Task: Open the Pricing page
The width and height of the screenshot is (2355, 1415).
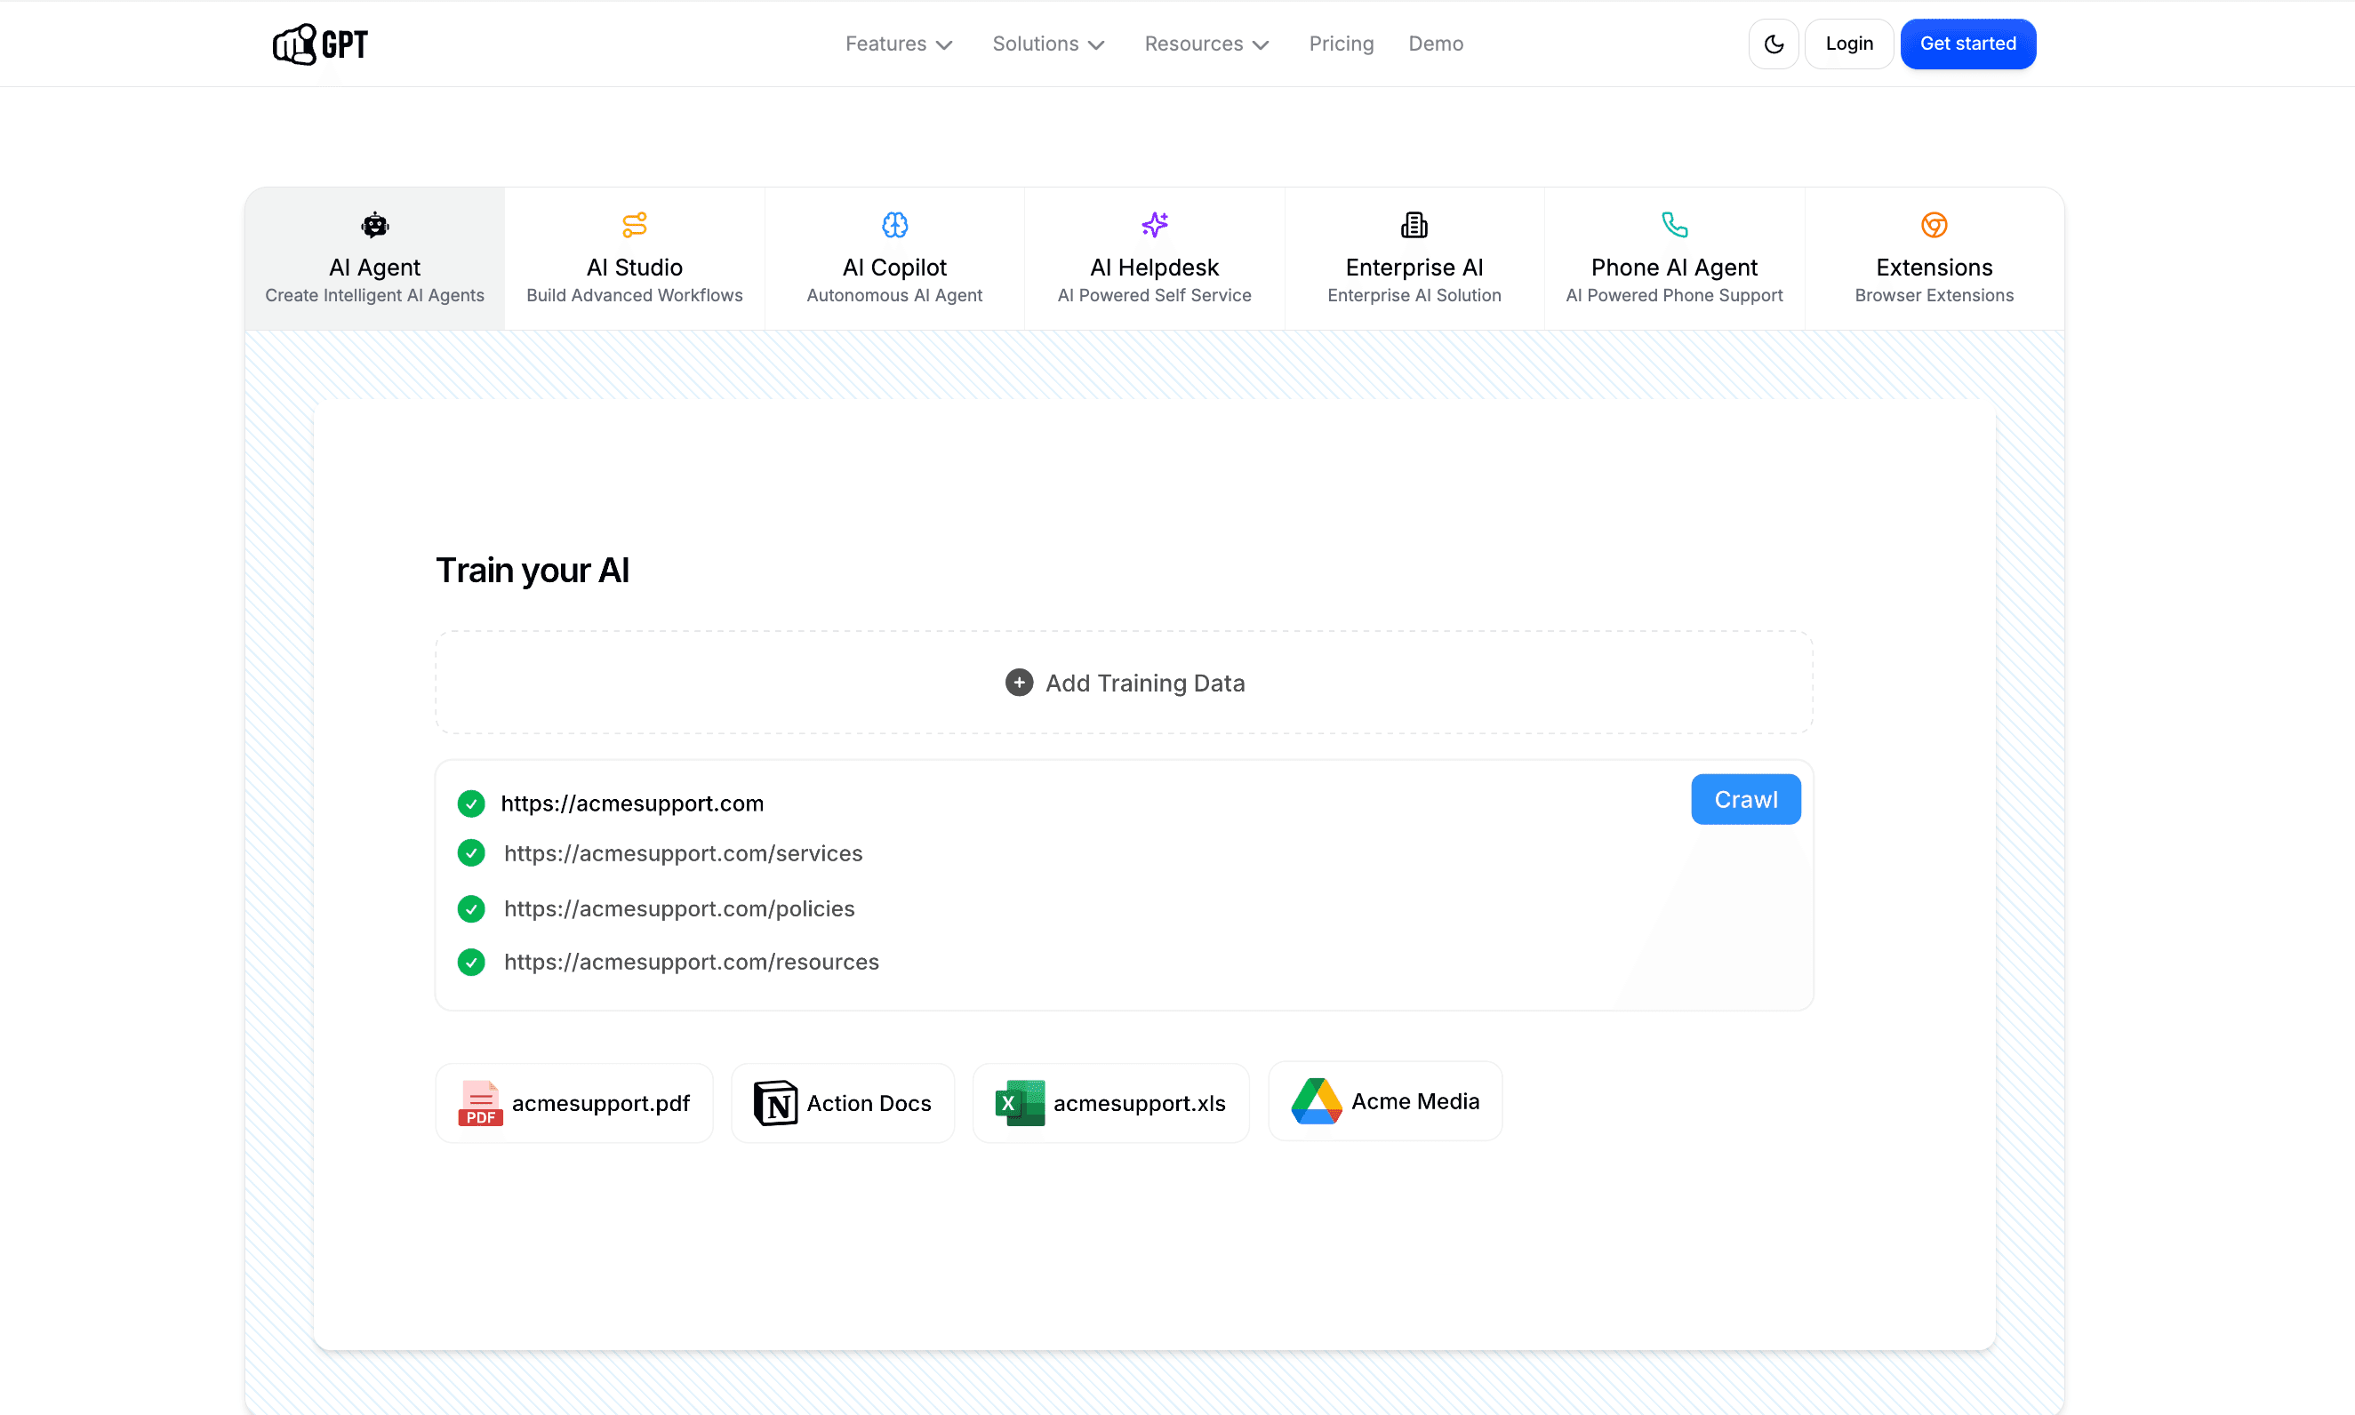Action: click(x=1342, y=44)
